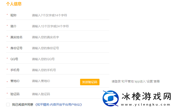Click the 我已阅读并同意 text
The image size is (174, 108).
[x=23, y=105]
